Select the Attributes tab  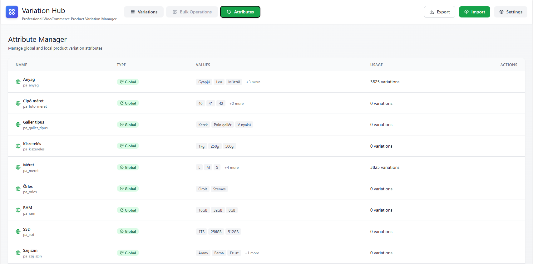coord(240,12)
